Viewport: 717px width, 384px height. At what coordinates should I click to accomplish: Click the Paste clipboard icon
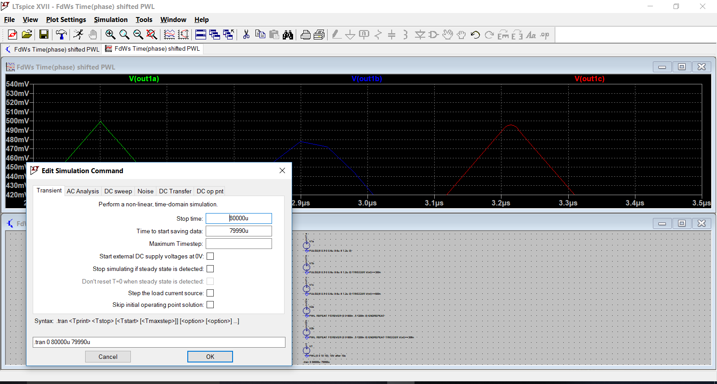coord(274,35)
